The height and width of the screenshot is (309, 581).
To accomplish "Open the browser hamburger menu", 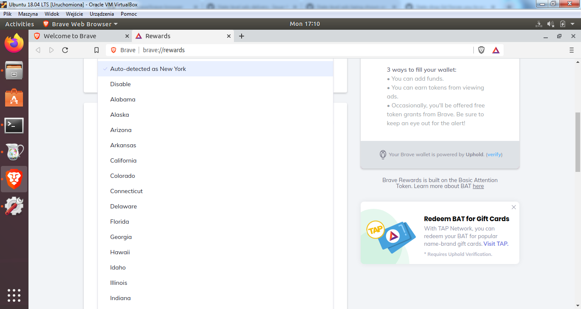I will tap(571, 50).
